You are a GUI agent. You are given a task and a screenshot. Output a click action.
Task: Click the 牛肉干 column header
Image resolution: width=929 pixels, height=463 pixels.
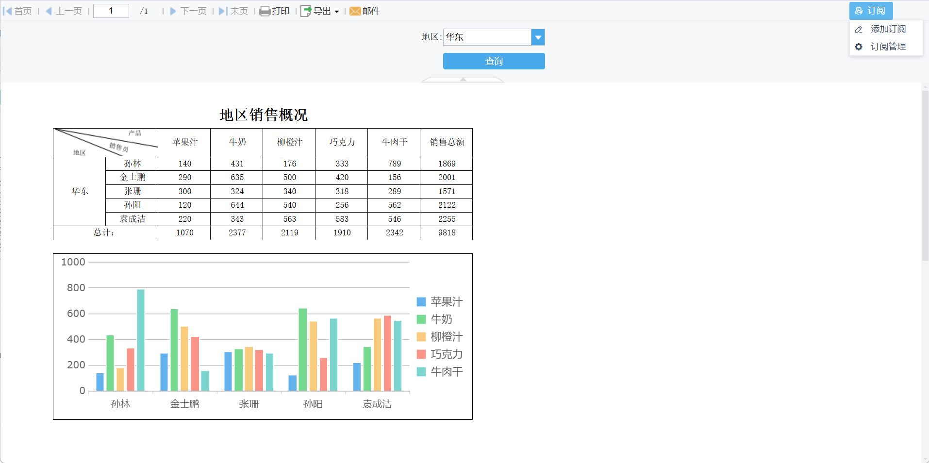point(394,142)
